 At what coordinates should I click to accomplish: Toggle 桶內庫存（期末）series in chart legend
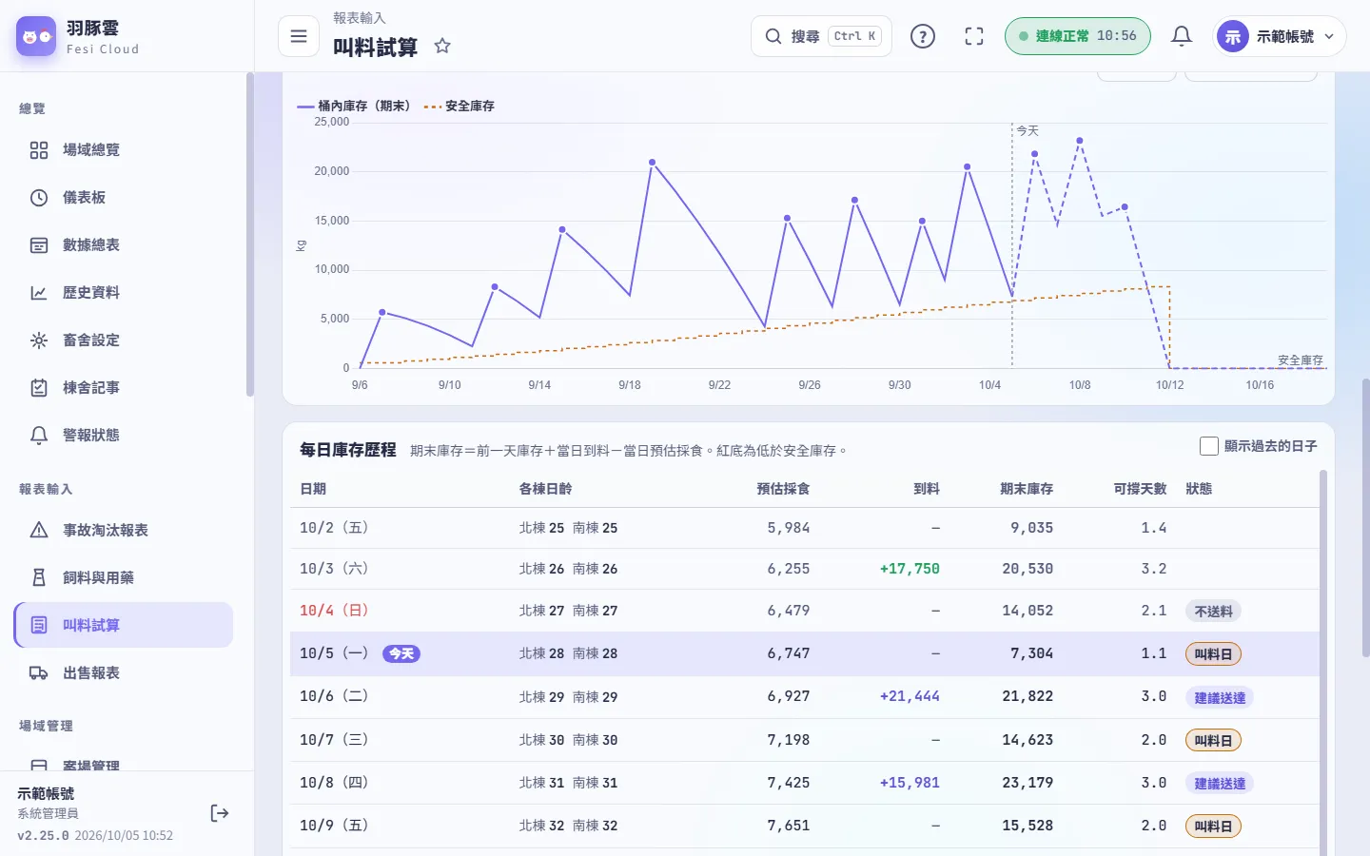354,106
